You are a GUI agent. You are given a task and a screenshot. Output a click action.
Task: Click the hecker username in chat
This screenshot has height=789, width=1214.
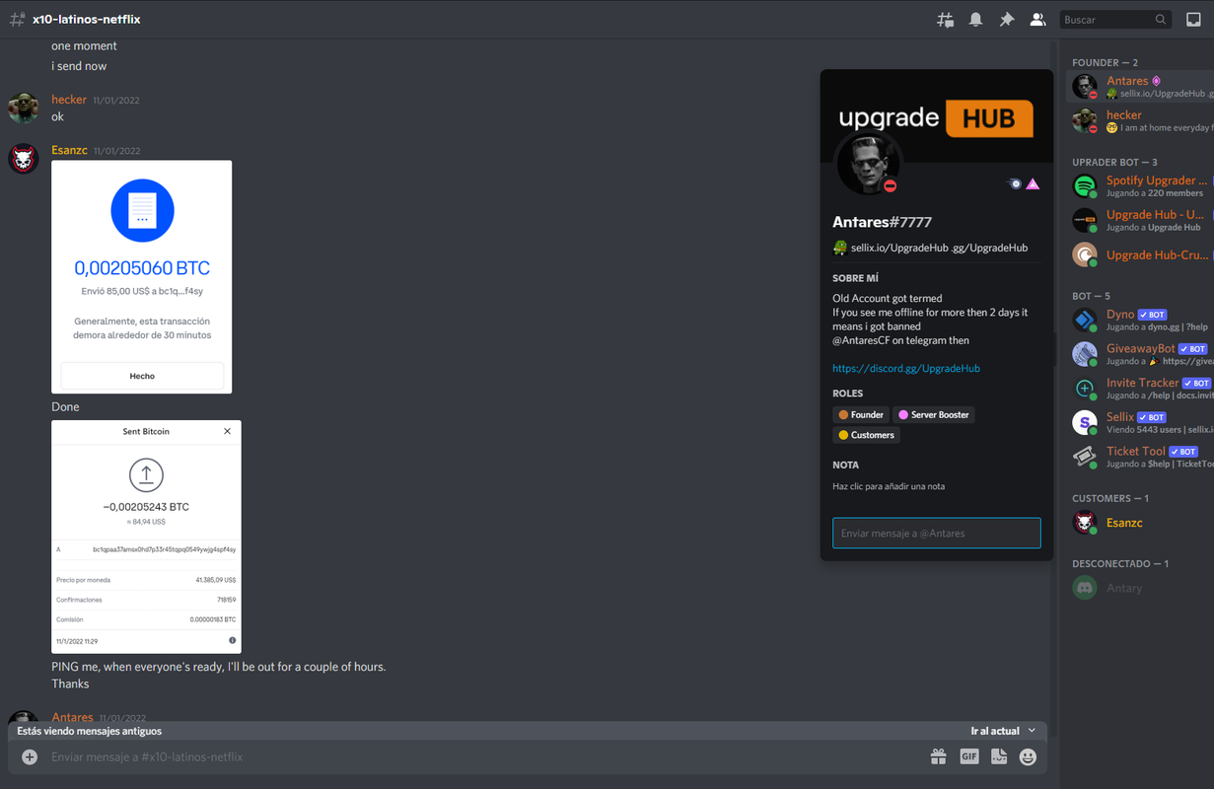click(69, 100)
